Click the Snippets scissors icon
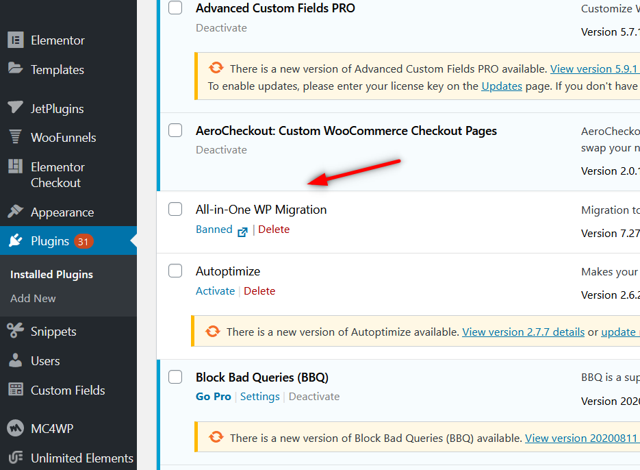640x470 pixels. (16, 332)
